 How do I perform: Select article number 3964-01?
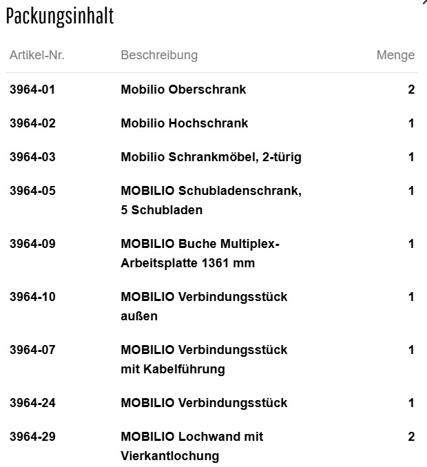click(x=32, y=90)
